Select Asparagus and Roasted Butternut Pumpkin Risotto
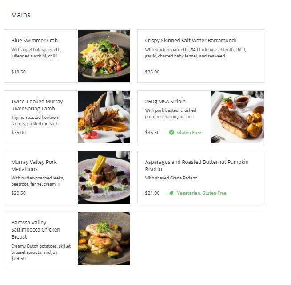291x285 pixels. point(196,166)
